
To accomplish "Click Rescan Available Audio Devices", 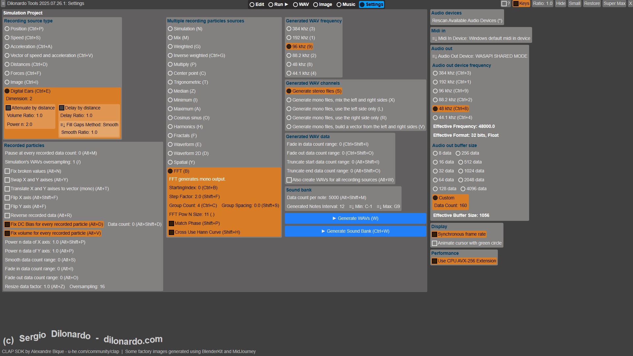I will (467, 21).
